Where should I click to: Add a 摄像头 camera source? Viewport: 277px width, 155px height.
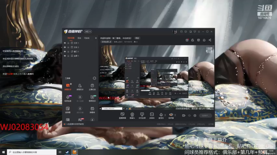coord(132,116)
